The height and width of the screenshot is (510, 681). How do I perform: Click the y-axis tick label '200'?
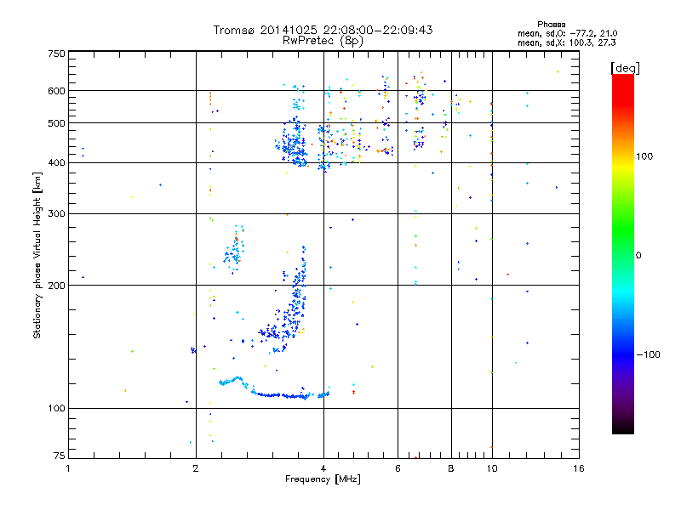(x=56, y=286)
